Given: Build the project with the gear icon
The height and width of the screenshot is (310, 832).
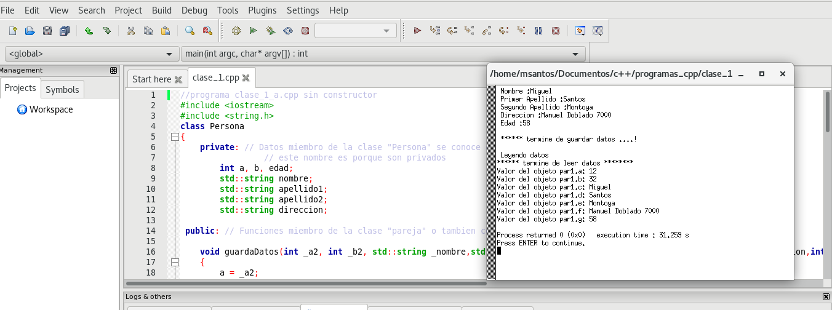Looking at the screenshot, I should [236, 31].
